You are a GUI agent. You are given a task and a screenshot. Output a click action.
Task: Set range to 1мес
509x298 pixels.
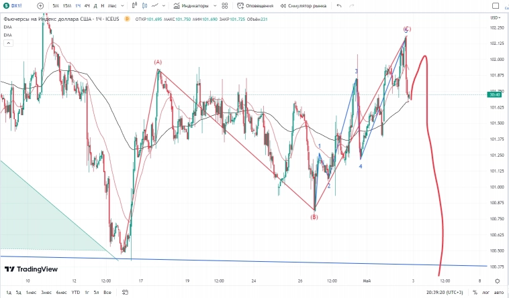coord(31,293)
